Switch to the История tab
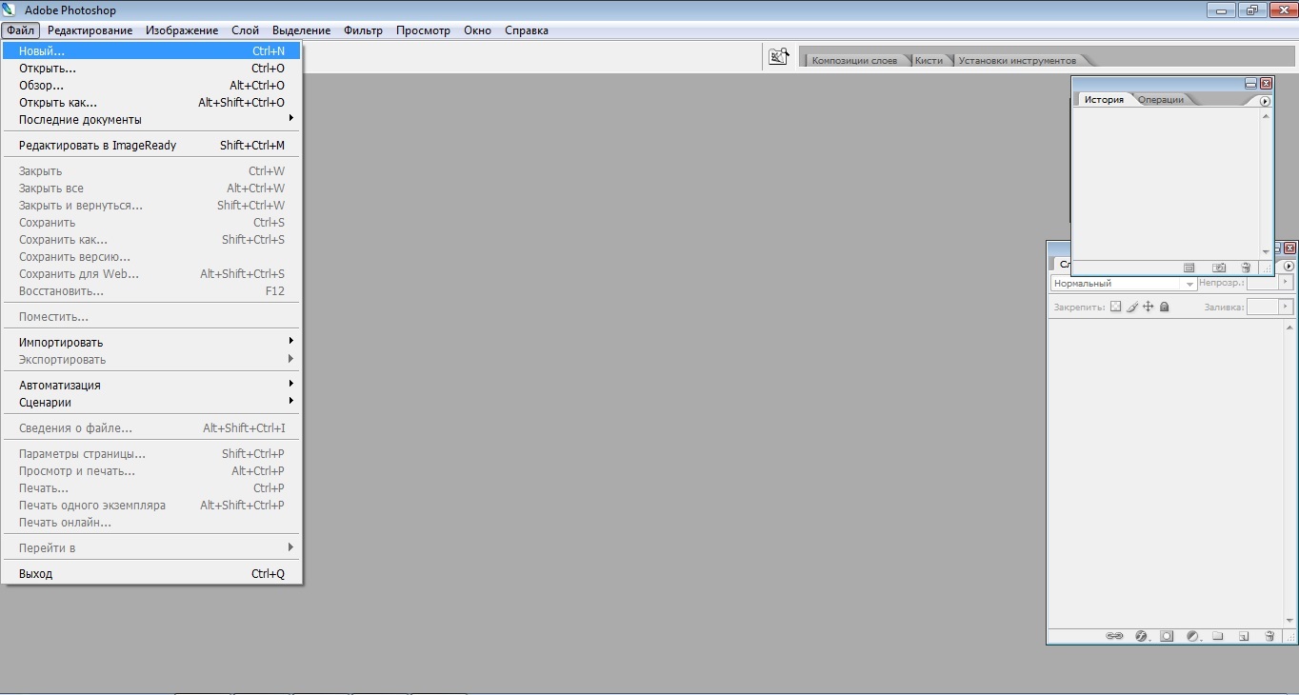The image size is (1299, 695). point(1104,99)
